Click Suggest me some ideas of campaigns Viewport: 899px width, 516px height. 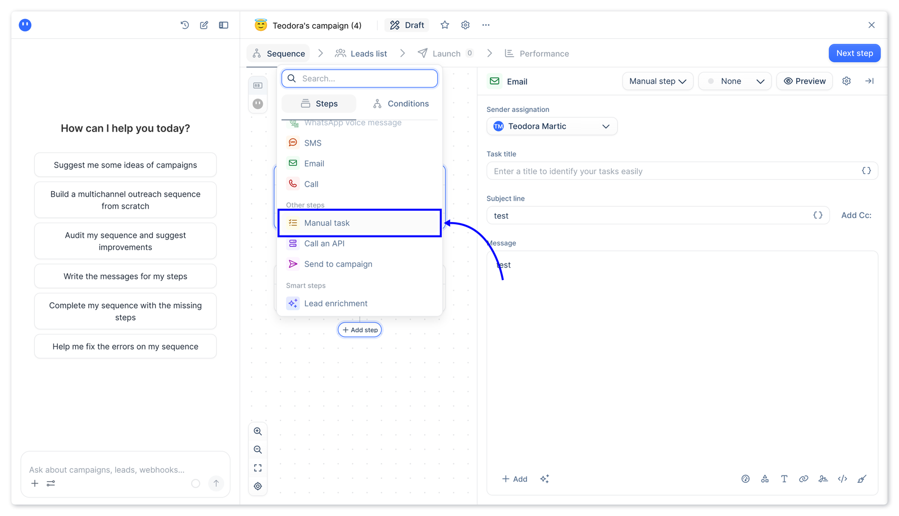click(x=125, y=165)
